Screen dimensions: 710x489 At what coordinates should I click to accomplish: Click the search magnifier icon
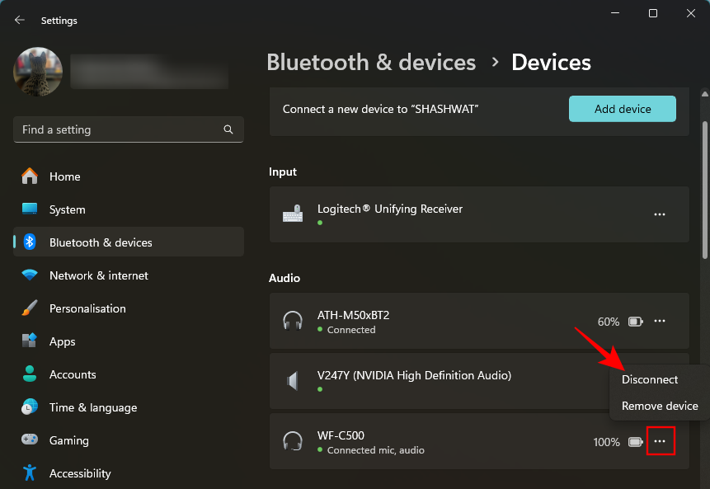click(x=228, y=129)
